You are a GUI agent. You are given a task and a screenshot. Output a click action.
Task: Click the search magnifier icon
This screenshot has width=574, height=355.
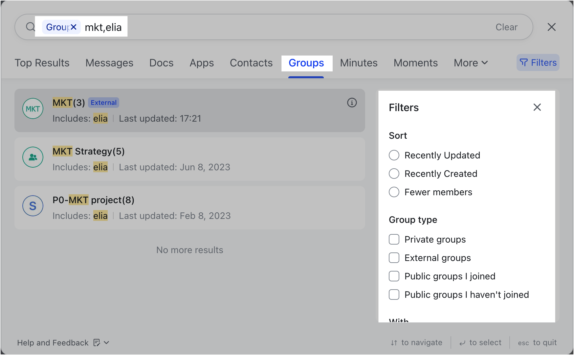(x=30, y=27)
